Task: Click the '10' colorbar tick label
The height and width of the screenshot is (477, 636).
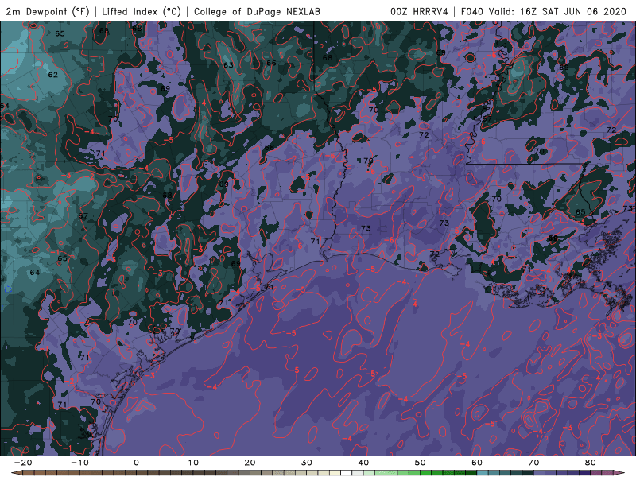Action: [x=193, y=463]
